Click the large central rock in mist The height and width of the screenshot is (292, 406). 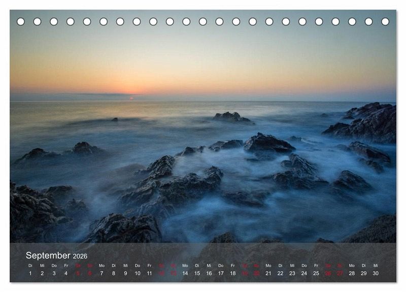coord(268,144)
